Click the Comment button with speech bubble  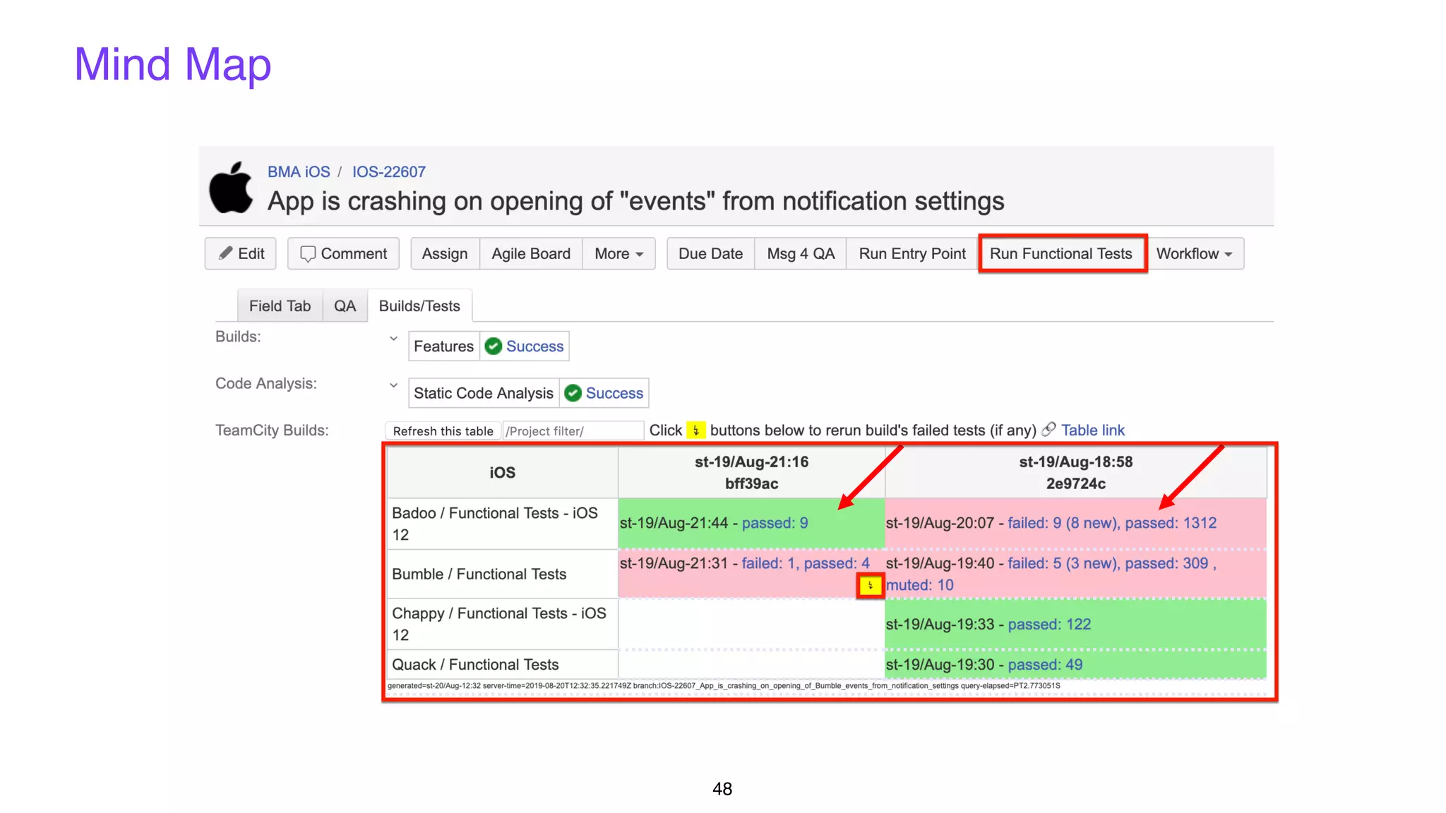click(x=343, y=253)
